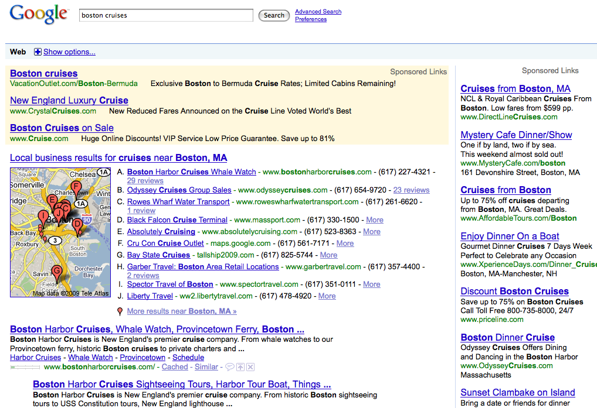Select the Web tab label
597x408 pixels.
pos(18,52)
